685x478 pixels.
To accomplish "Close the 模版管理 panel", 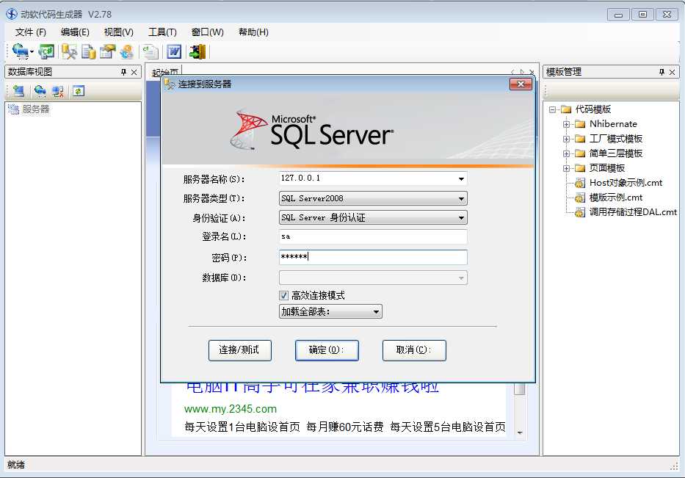I will (x=673, y=72).
